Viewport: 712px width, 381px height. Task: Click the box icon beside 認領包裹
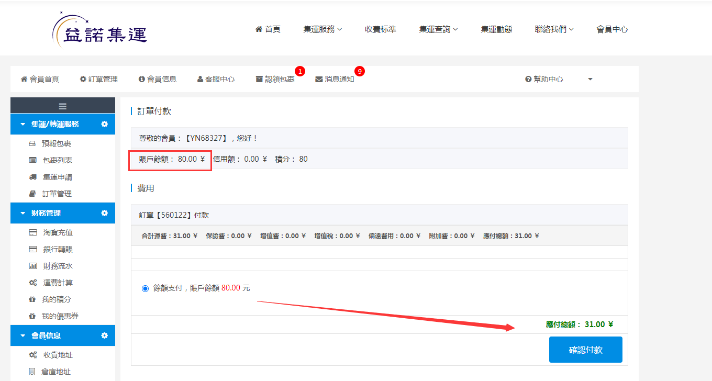click(259, 79)
